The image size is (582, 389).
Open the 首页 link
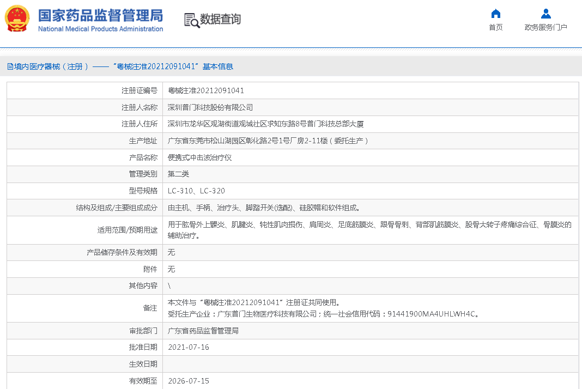(495, 27)
